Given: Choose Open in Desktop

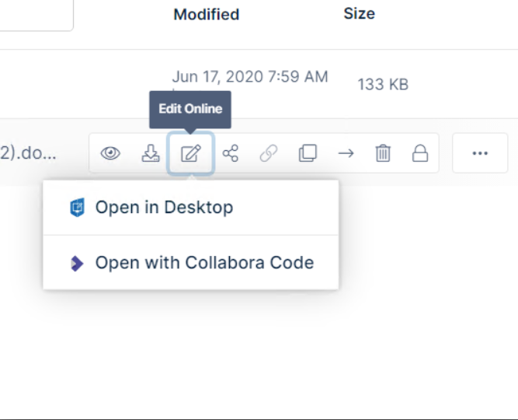Looking at the screenshot, I should (x=164, y=208).
